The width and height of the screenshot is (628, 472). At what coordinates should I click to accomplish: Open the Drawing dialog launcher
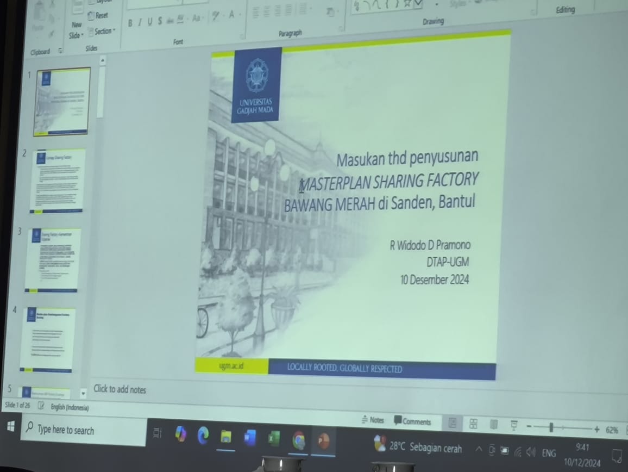533,13
